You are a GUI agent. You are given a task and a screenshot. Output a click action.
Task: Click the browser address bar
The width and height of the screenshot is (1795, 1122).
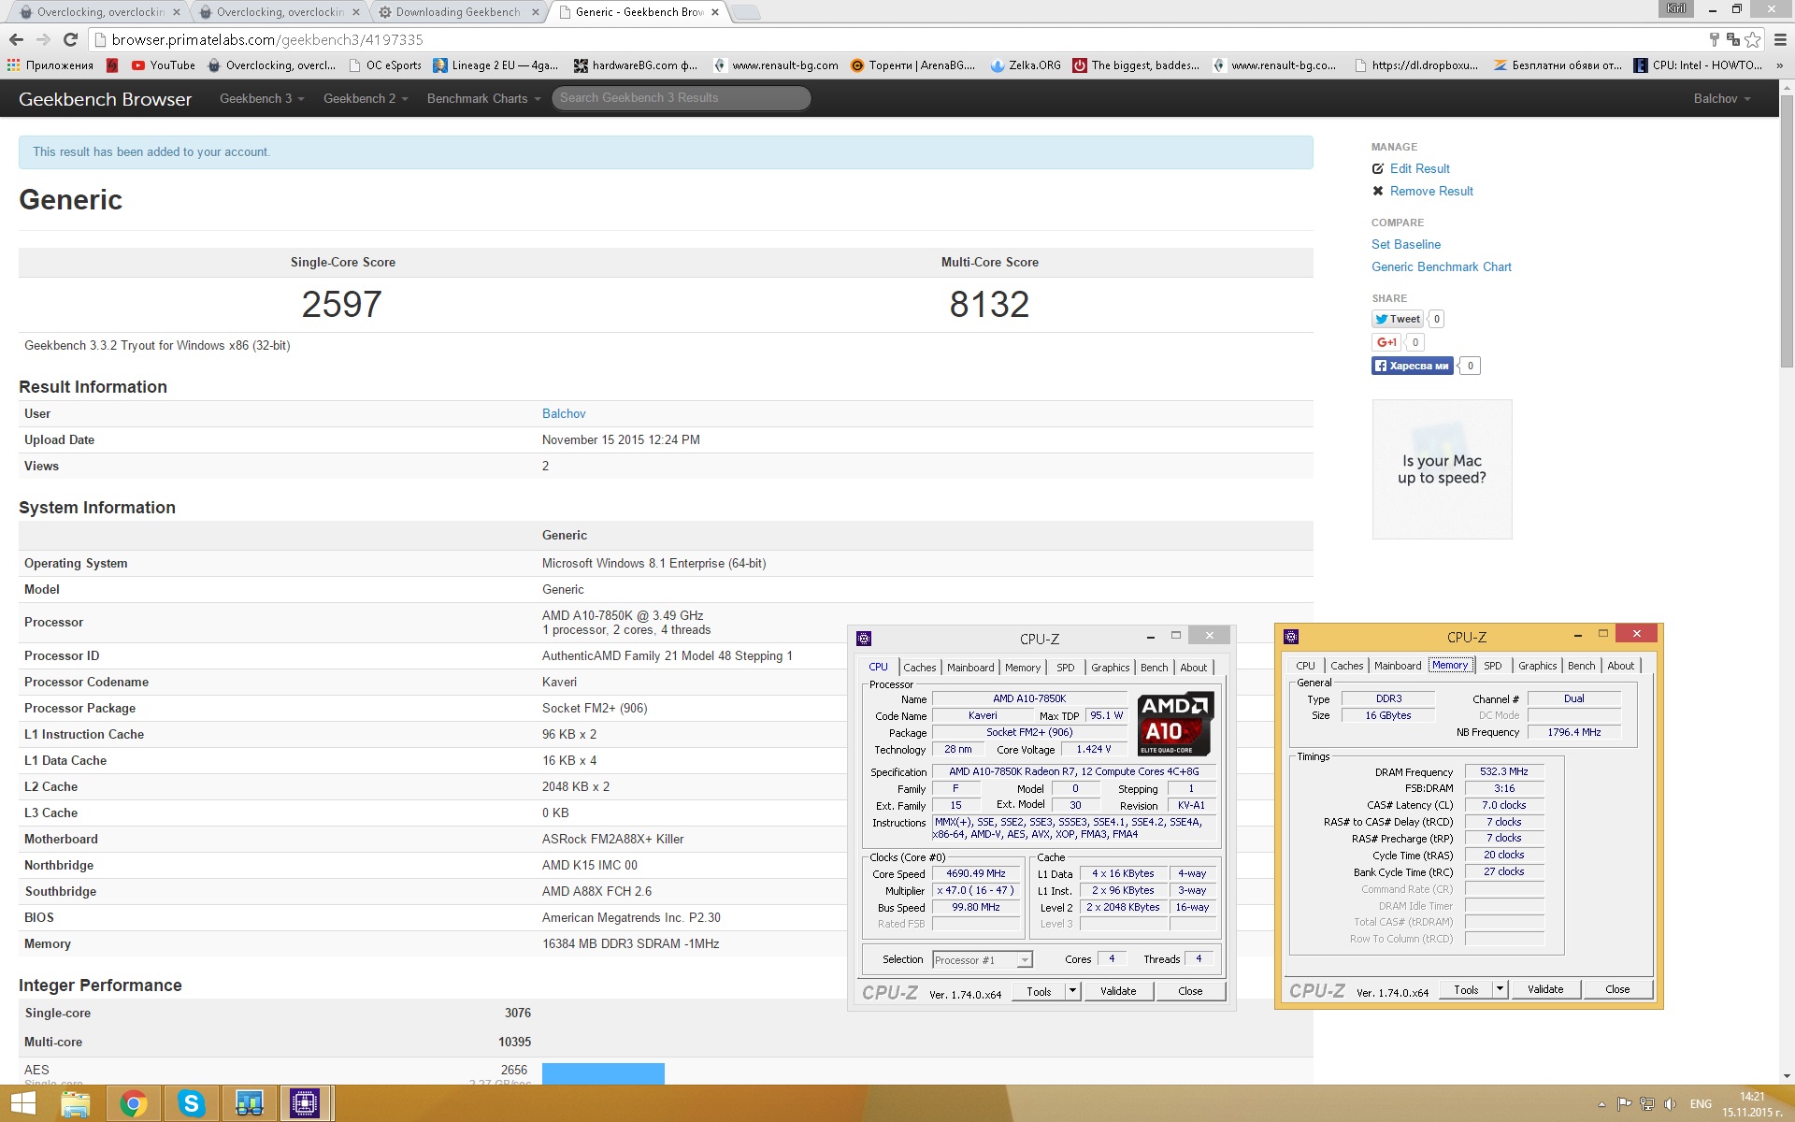click(897, 39)
